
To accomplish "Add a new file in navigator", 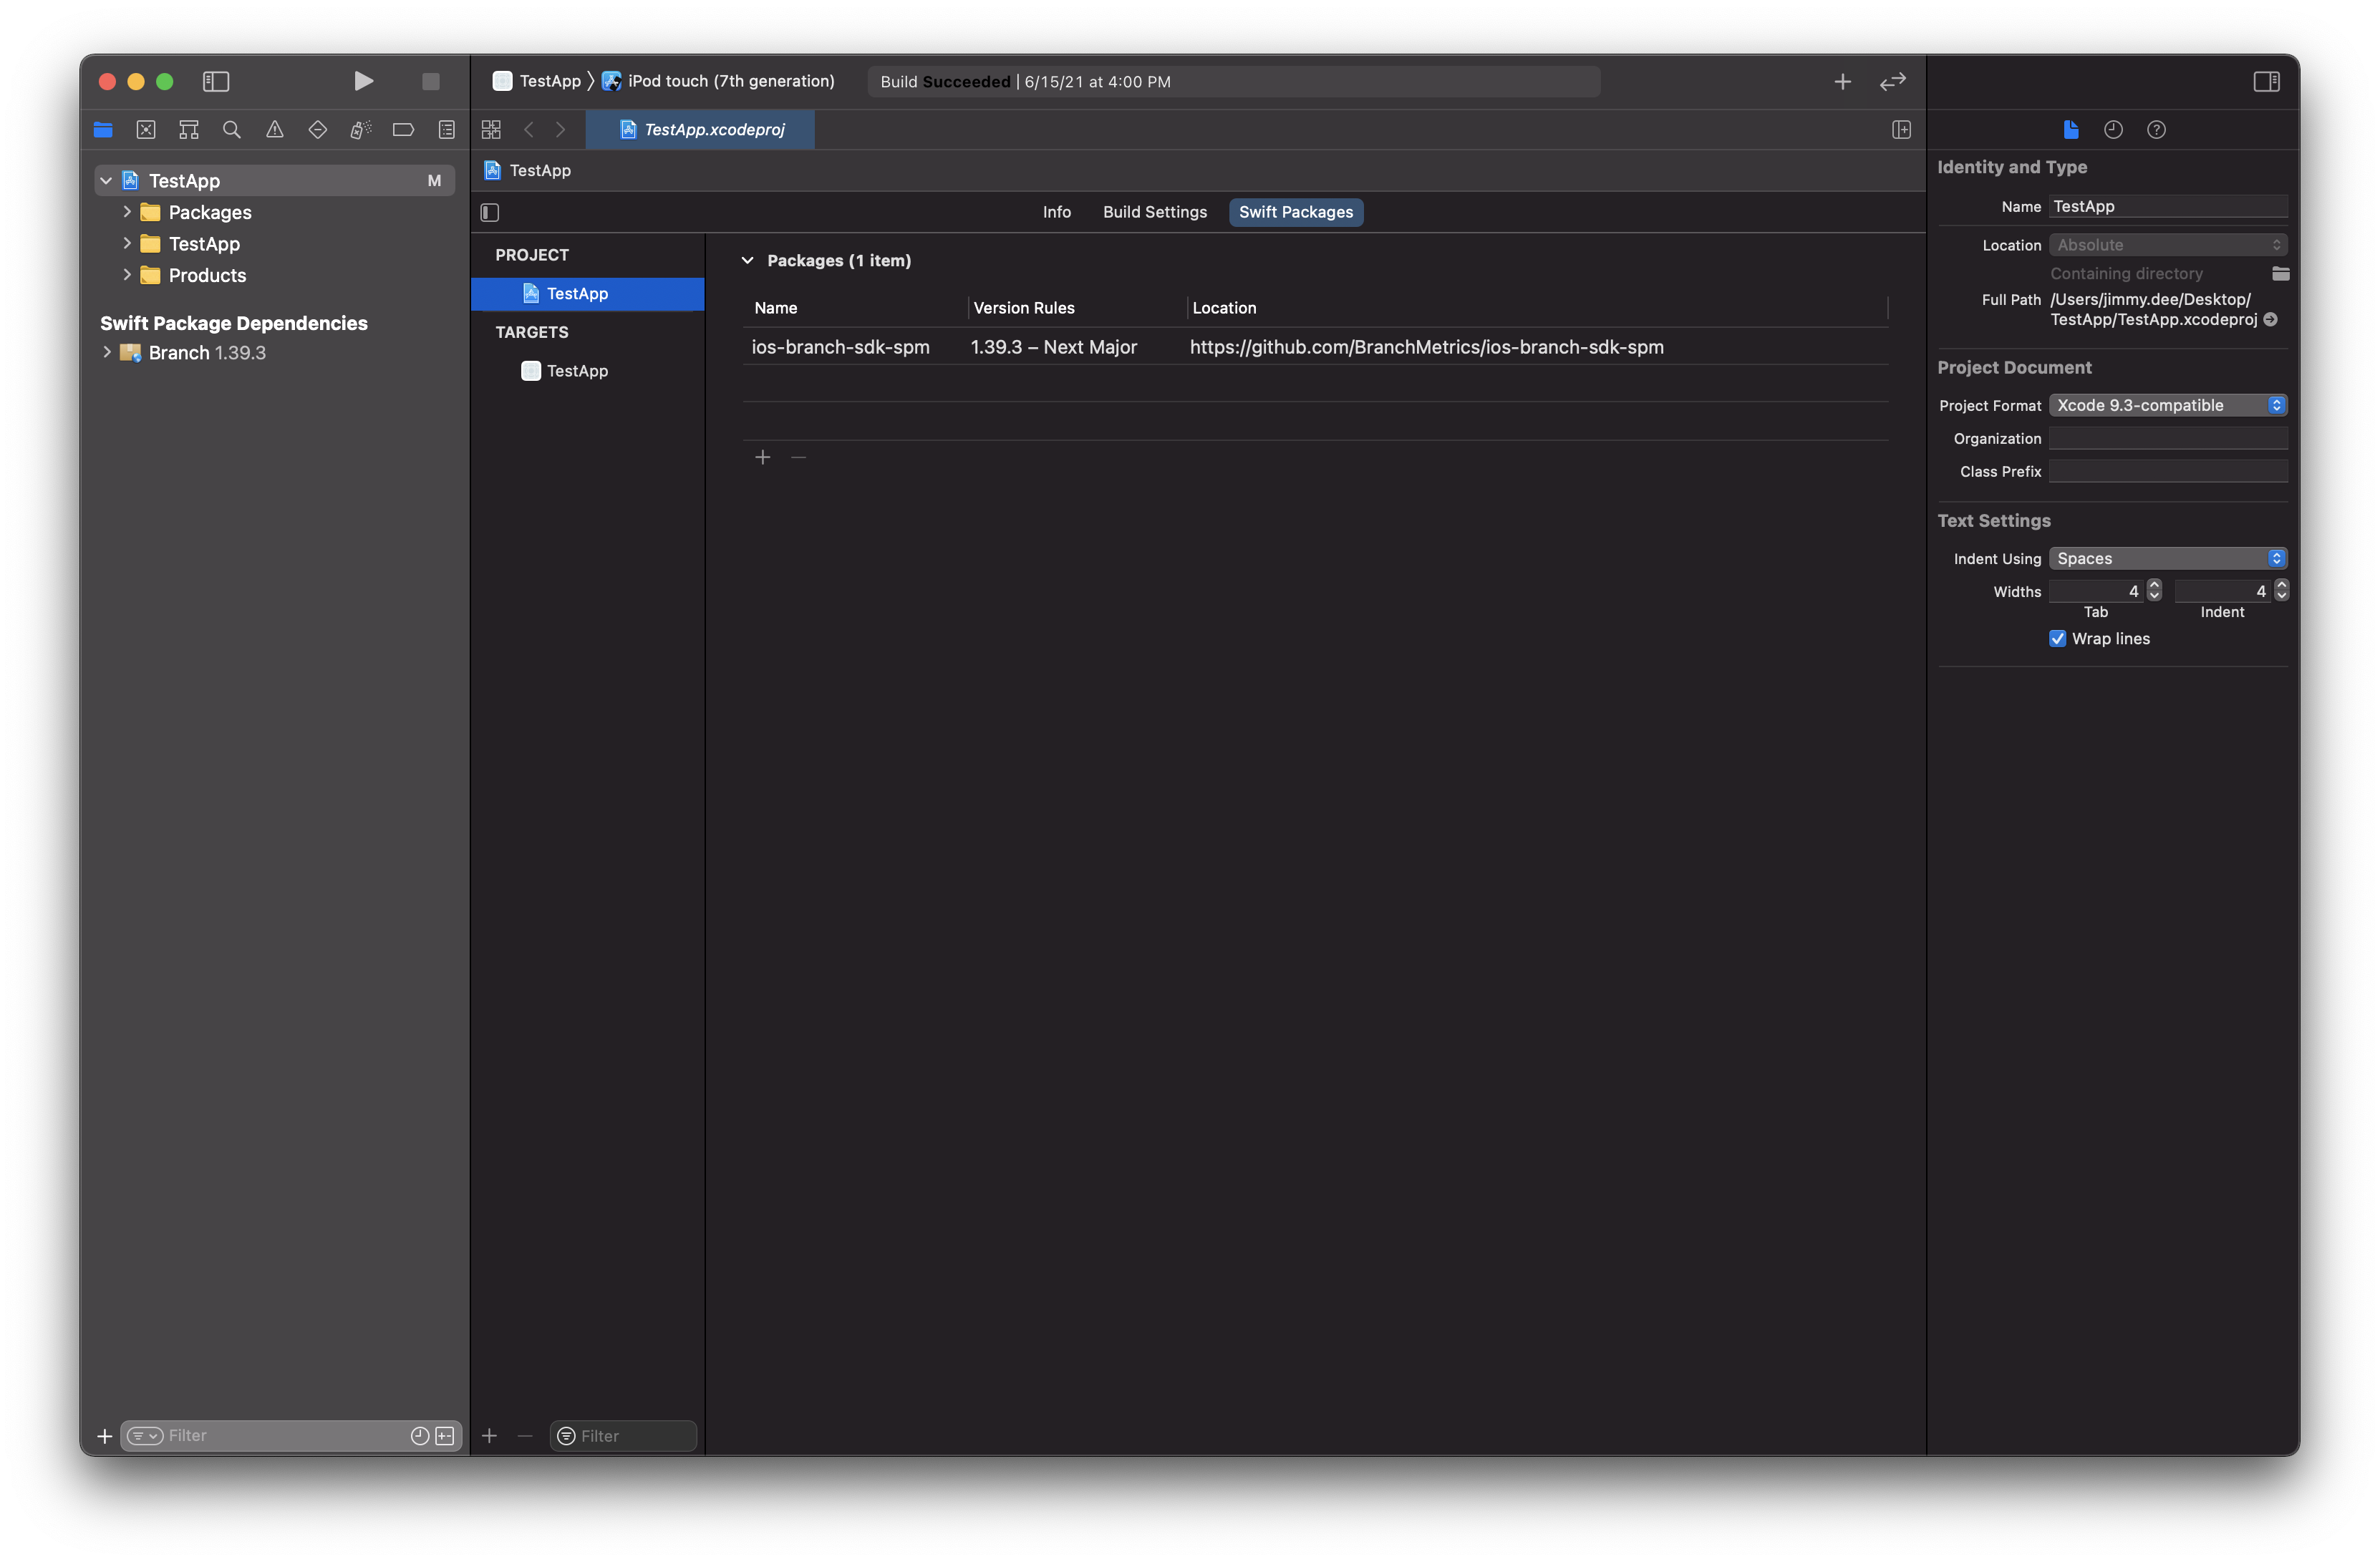I will click(x=104, y=1435).
